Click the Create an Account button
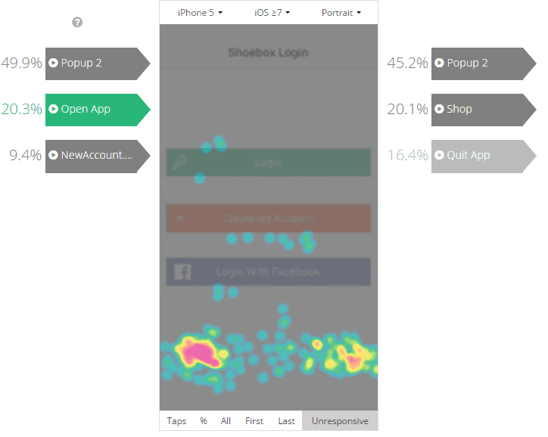The image size is (548, 437). 268,218
